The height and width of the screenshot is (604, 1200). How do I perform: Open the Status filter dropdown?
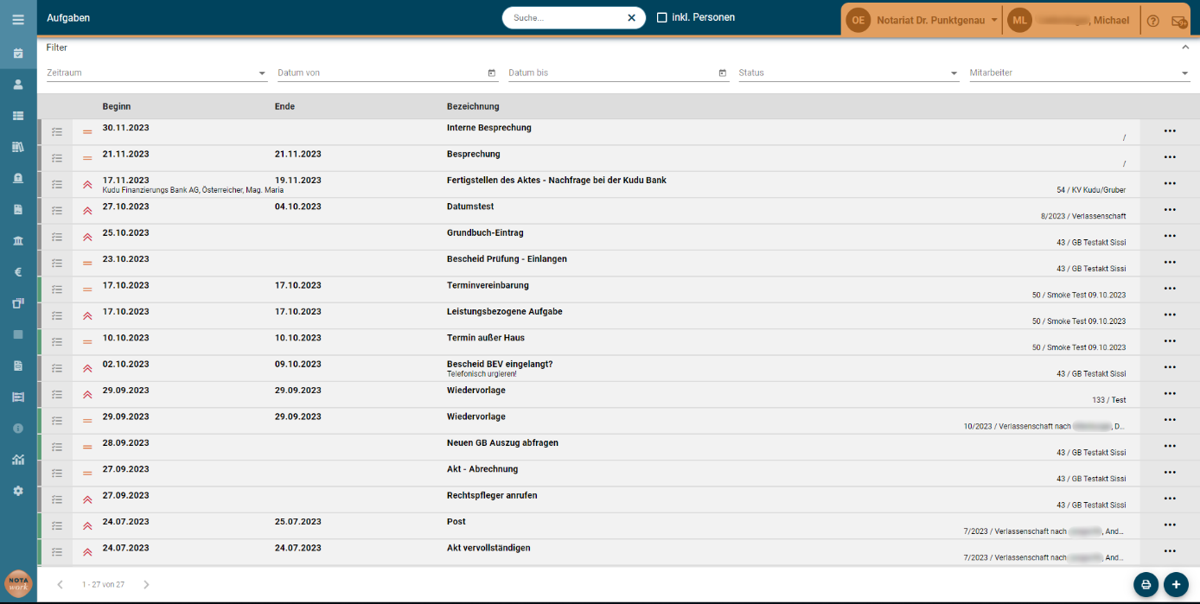[x=848, y=73]
